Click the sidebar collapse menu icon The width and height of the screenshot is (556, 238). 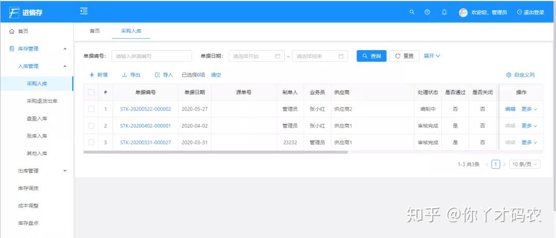84,11
